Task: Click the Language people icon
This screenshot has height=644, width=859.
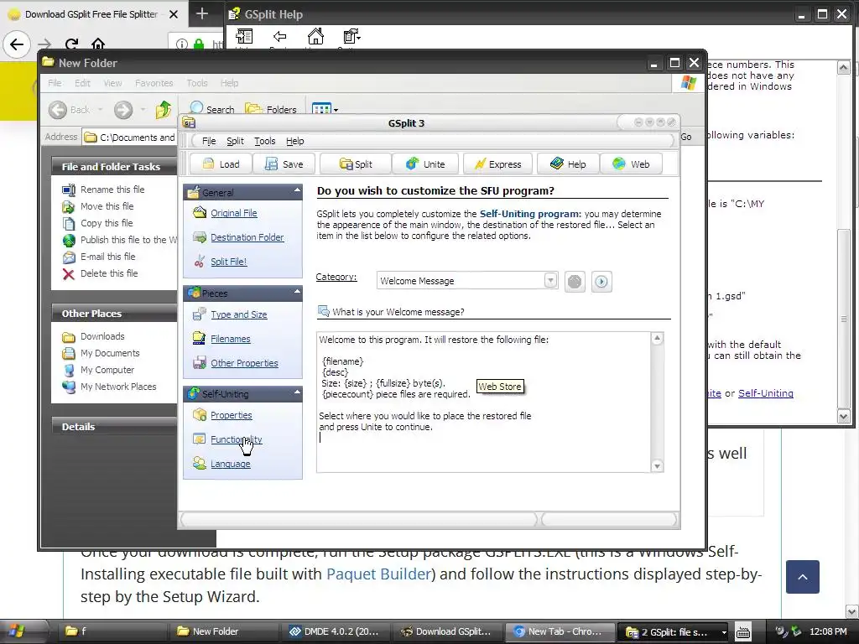Action: (200, 463)
